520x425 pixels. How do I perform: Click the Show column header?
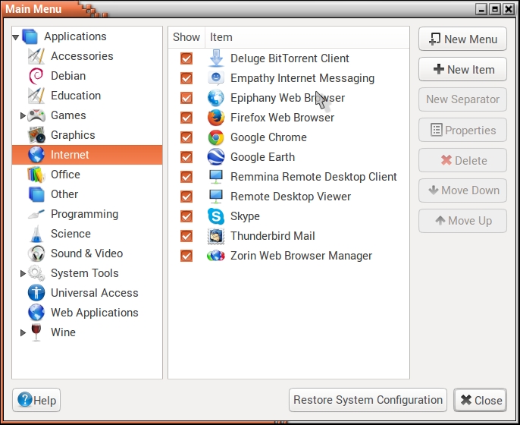click(186, 37)
